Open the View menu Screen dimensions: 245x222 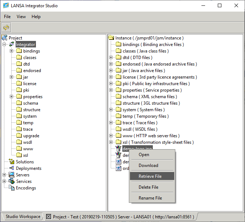pyautogui.click(x=21, y=17)
